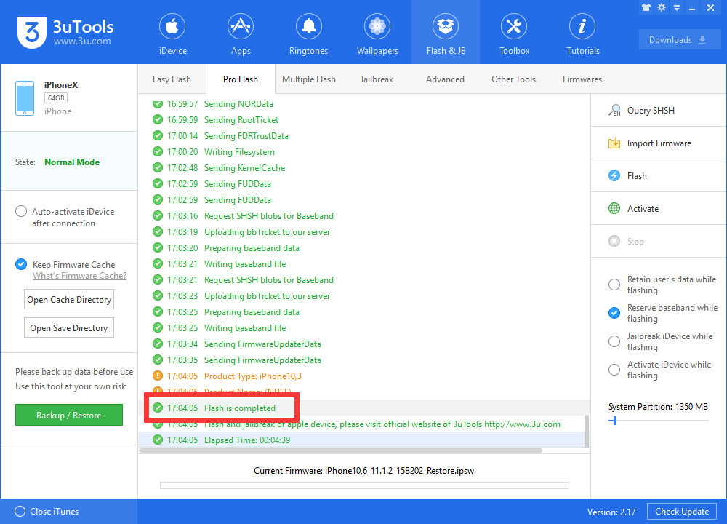727x524 pixels.
Task: Go to the Other Tools tab
Action: pos(513,79)
